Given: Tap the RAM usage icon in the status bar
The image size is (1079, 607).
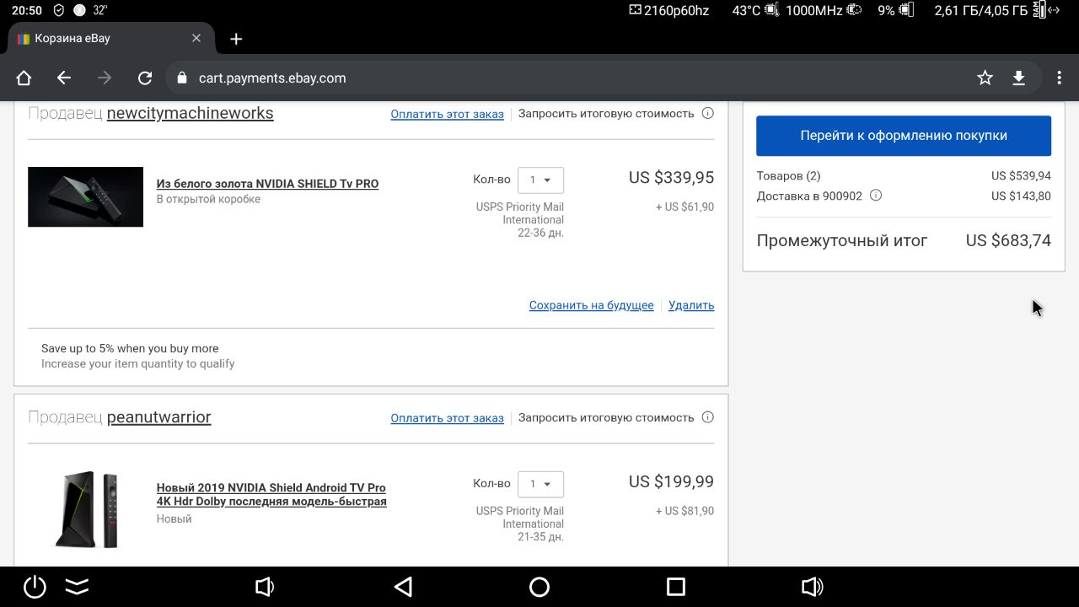Looking at the screenshot, I should click(1039, 10).
